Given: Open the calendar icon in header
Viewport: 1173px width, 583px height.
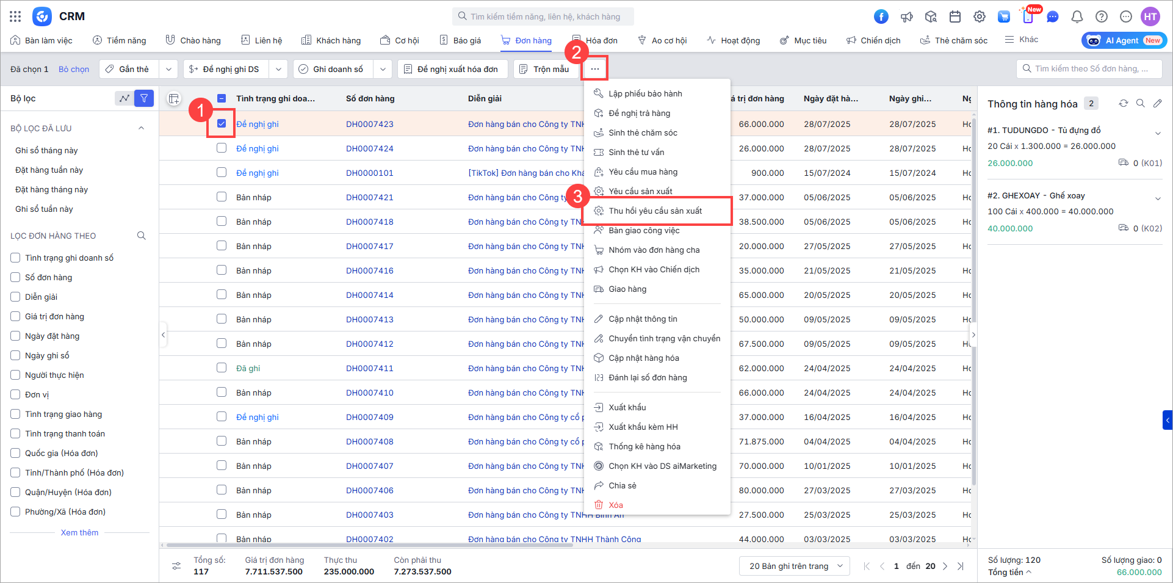Looking at the screenshot, I should (955, 16).
